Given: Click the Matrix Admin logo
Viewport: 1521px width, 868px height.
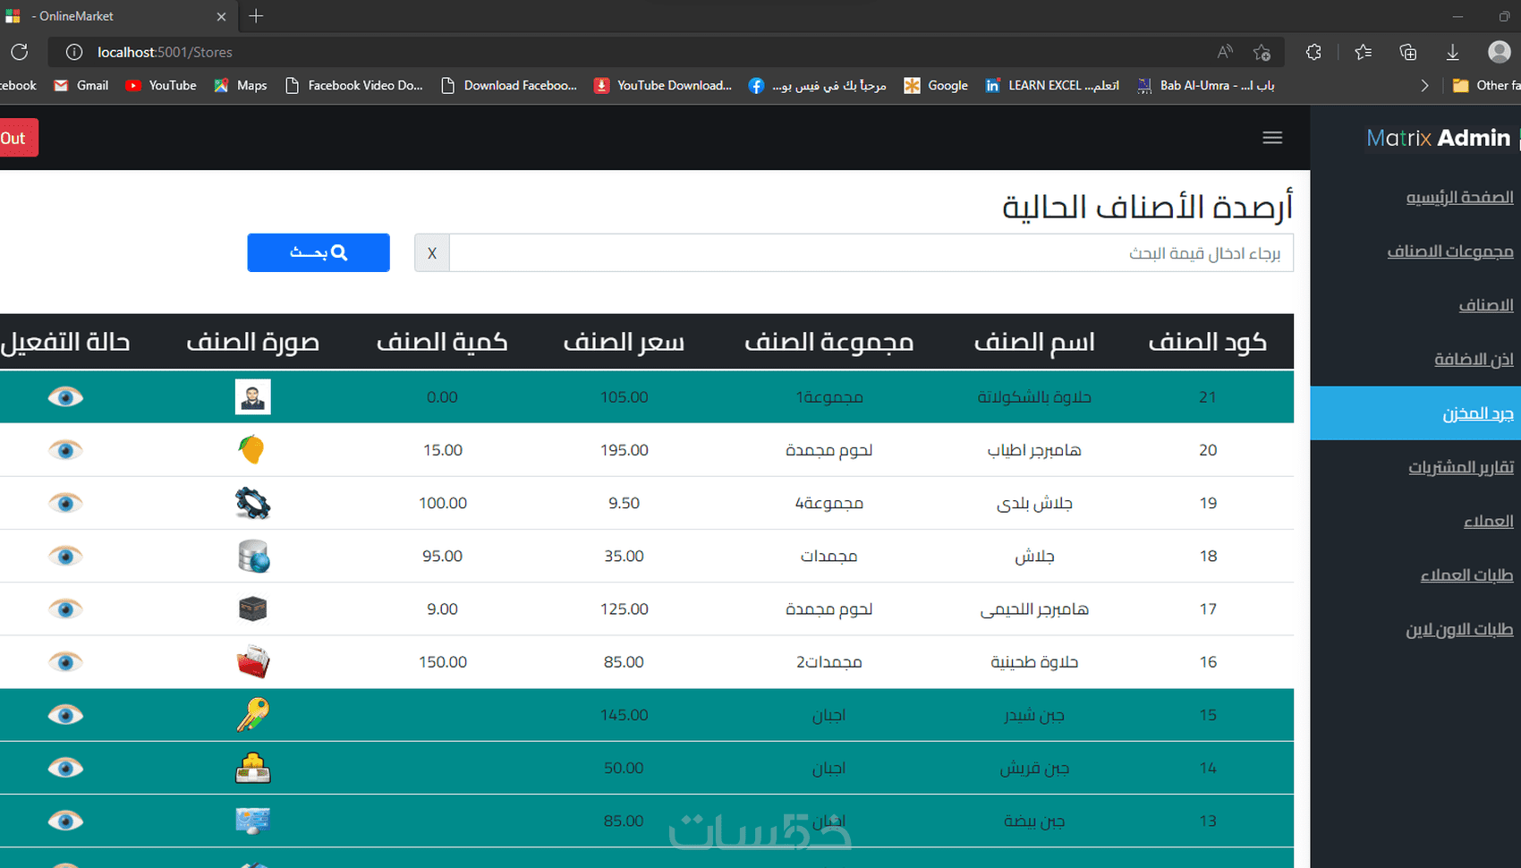Looking at the screenshot, I should [1439, 138].
